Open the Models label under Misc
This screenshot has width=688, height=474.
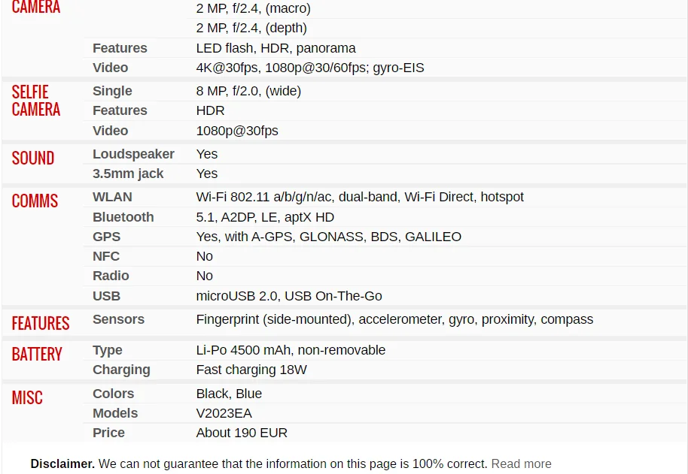tap(115, 413)
